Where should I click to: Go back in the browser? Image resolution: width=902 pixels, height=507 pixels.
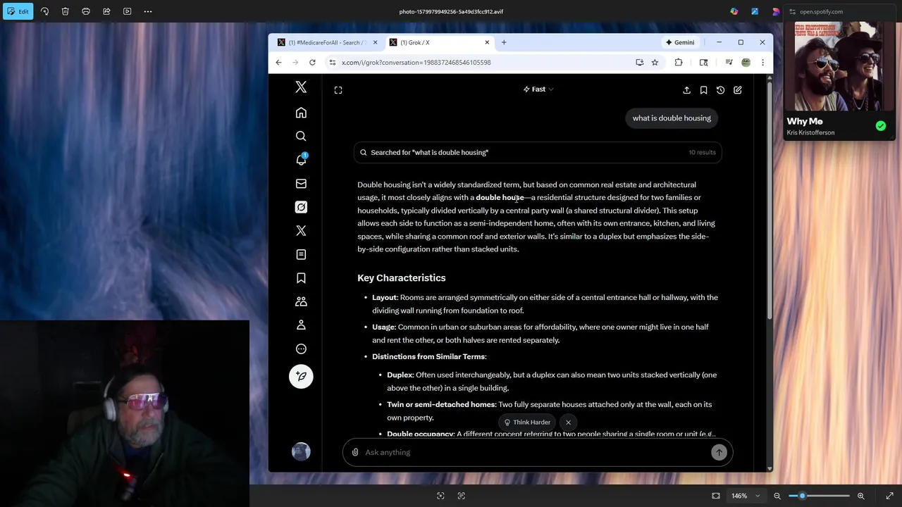[278, 62]
